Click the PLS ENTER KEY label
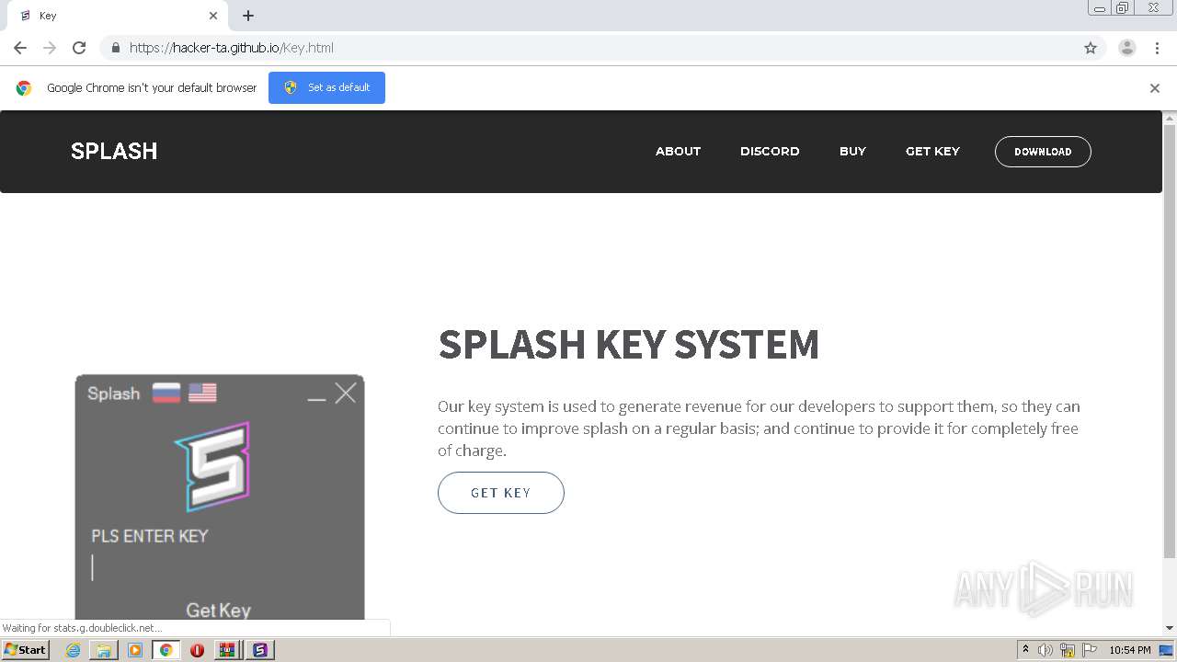Image resolution: width=1177 pixels, height=662 pixels. (x=150, y=536)
